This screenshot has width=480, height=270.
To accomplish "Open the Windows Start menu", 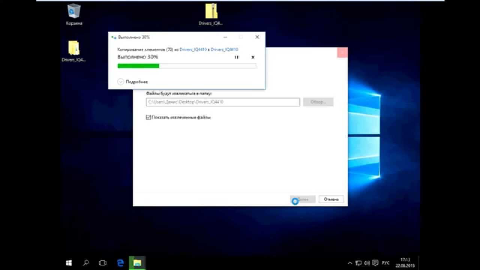I will 69,263.
